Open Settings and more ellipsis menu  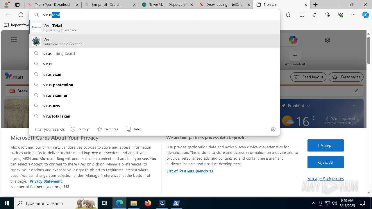353,15
